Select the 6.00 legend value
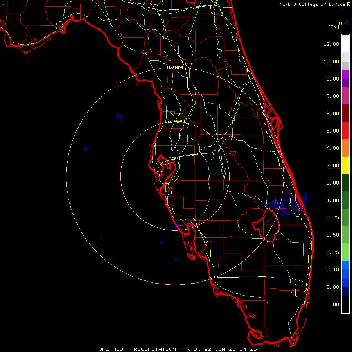 click(333, 113)
